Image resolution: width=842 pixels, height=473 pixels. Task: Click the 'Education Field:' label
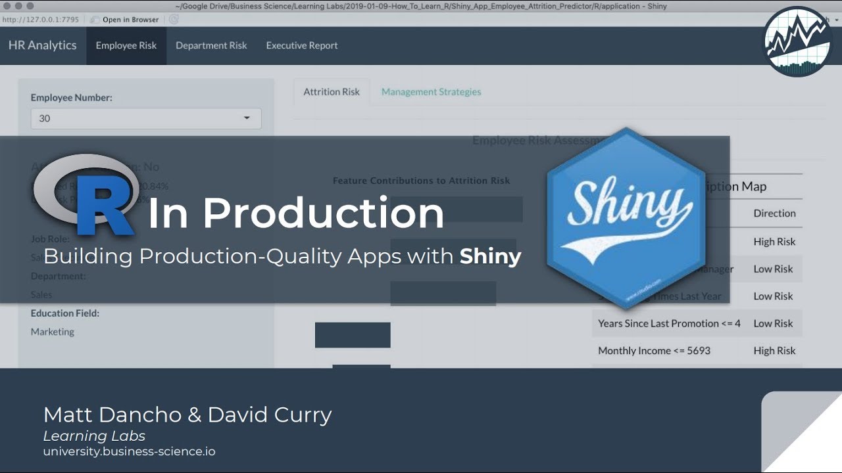tap(65, 313)
